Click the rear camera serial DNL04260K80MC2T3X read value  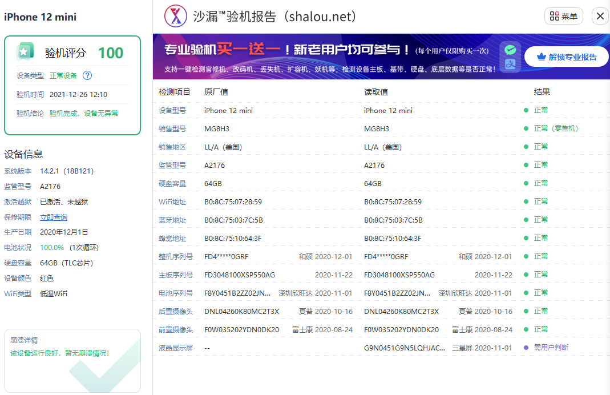tap(402, 312)
